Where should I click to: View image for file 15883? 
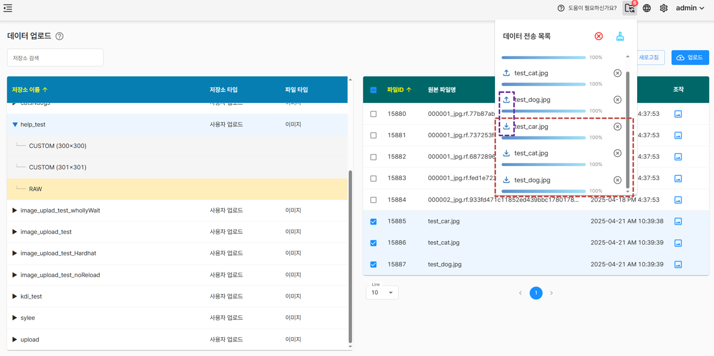point(678,179)
